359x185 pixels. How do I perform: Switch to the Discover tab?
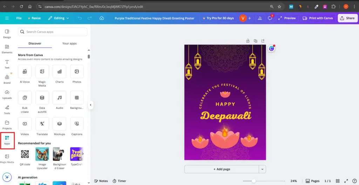[35, 43]
